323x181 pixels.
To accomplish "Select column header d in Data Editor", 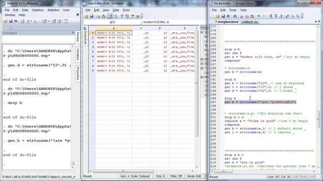I will pyautogui.click(x=159, y=28).
